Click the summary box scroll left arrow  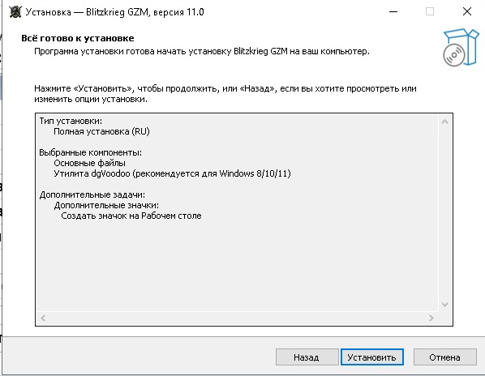point(43,318)
